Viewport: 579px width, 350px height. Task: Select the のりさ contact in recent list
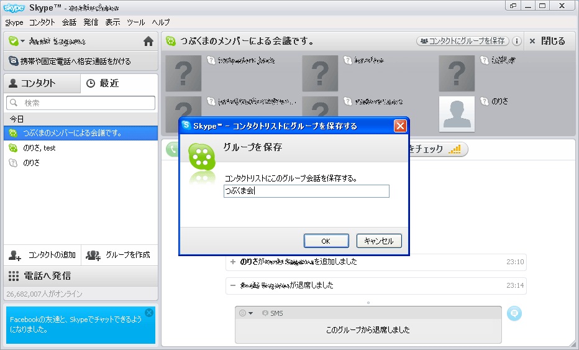pos(81,163)
